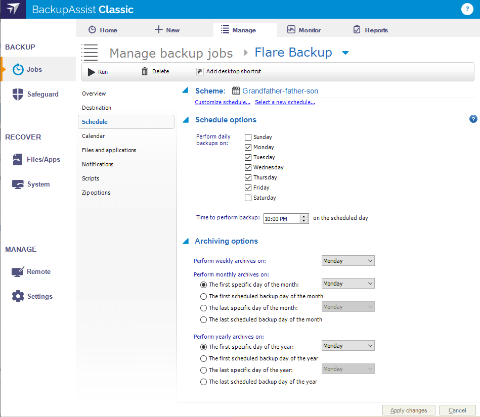
Task: Open weekly archives day dropdown
Action: click(x=348, y=261)
